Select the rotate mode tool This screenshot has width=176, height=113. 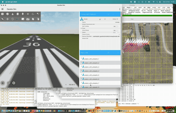pos(12,19)
